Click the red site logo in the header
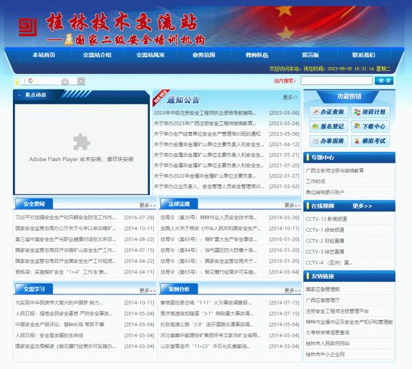 [x=27, y=27]
